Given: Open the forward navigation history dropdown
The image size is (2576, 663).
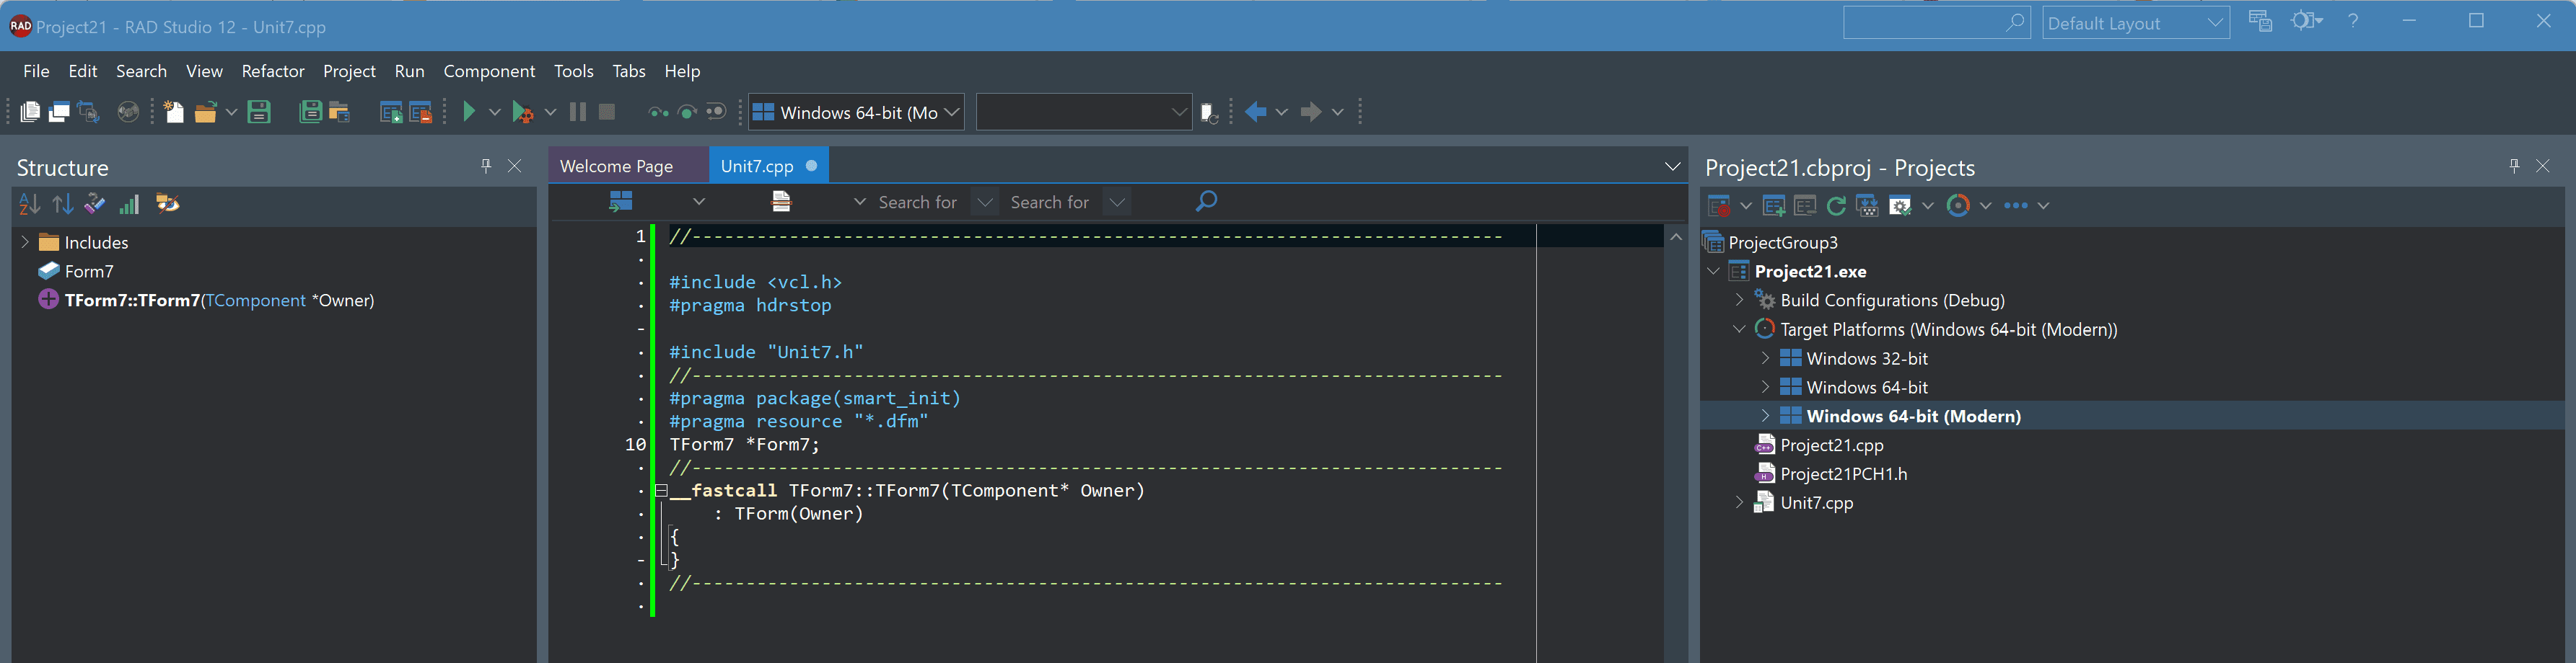Looking at the screenshot, I should click(x=1337, y=112).
